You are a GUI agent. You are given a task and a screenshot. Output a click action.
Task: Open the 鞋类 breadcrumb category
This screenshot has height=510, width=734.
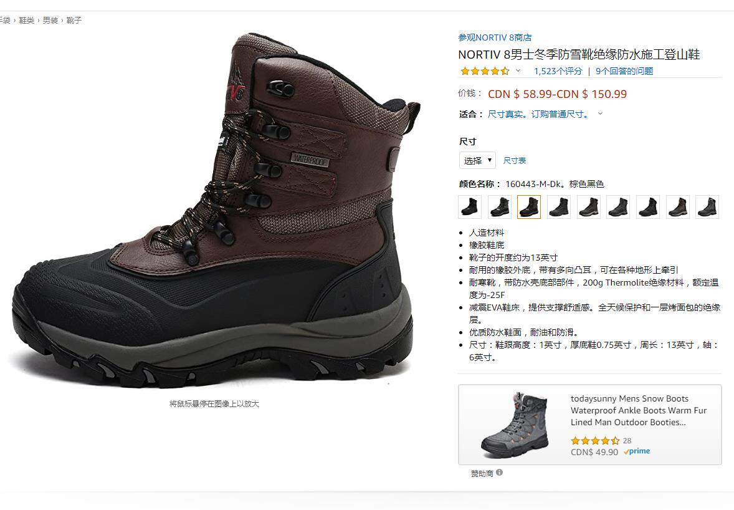[x=26, y=20]
